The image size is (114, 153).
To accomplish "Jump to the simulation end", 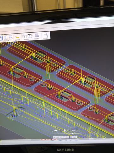I will [77, 130].
